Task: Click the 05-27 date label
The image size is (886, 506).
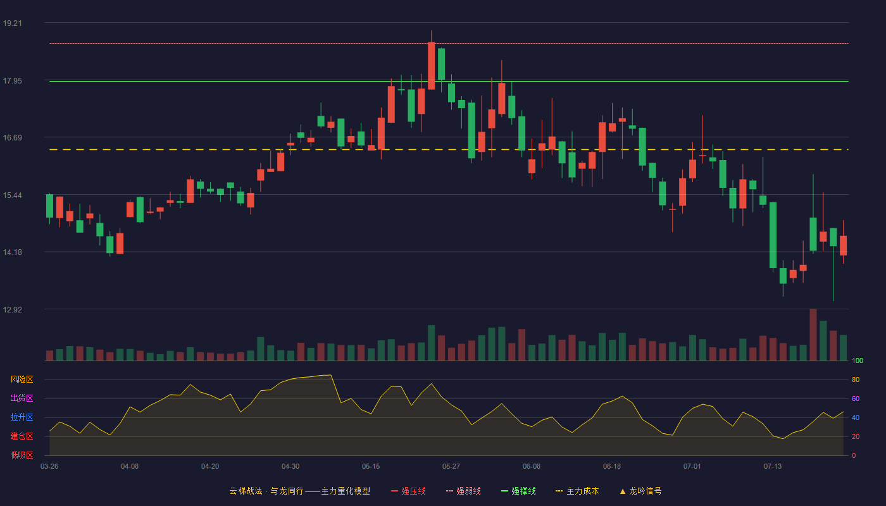Action: point(451,466)
